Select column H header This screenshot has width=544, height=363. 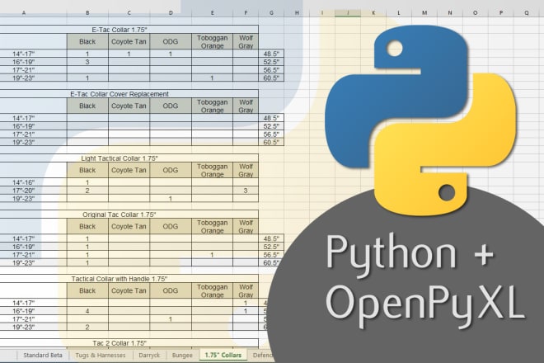(x=297, y=13)
